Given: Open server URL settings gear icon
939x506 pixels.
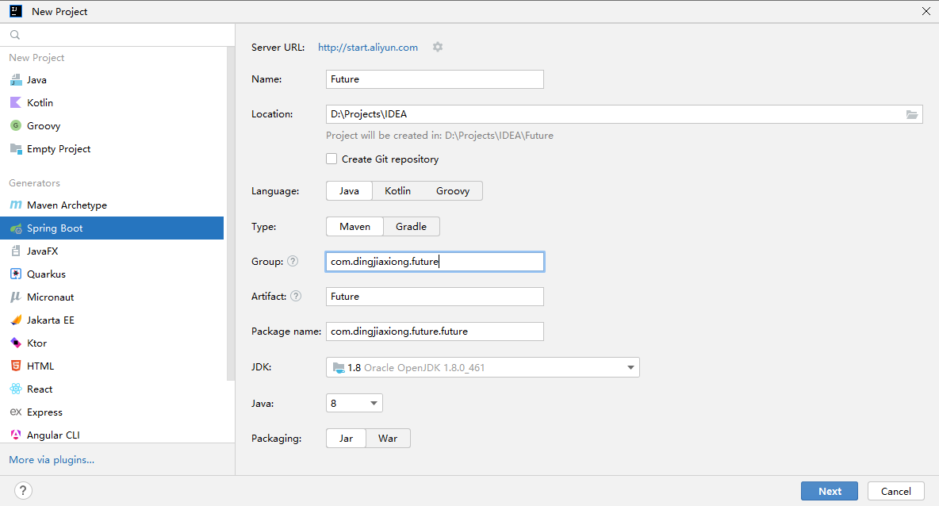Looking at the screenshot, I should coord(438,48).
